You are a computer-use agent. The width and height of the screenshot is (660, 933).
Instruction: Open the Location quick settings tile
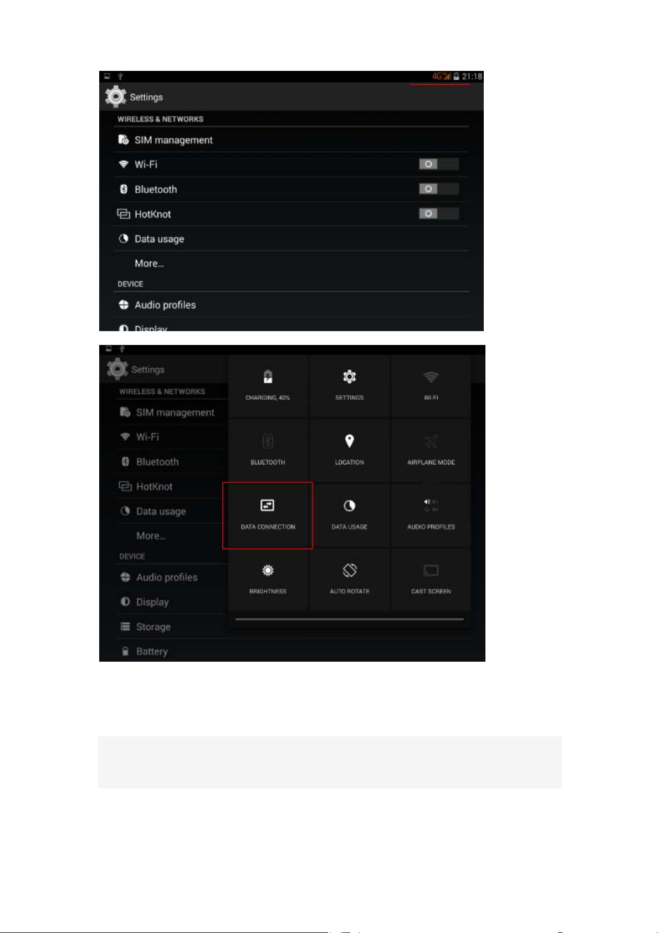click(x=349, y=450)
